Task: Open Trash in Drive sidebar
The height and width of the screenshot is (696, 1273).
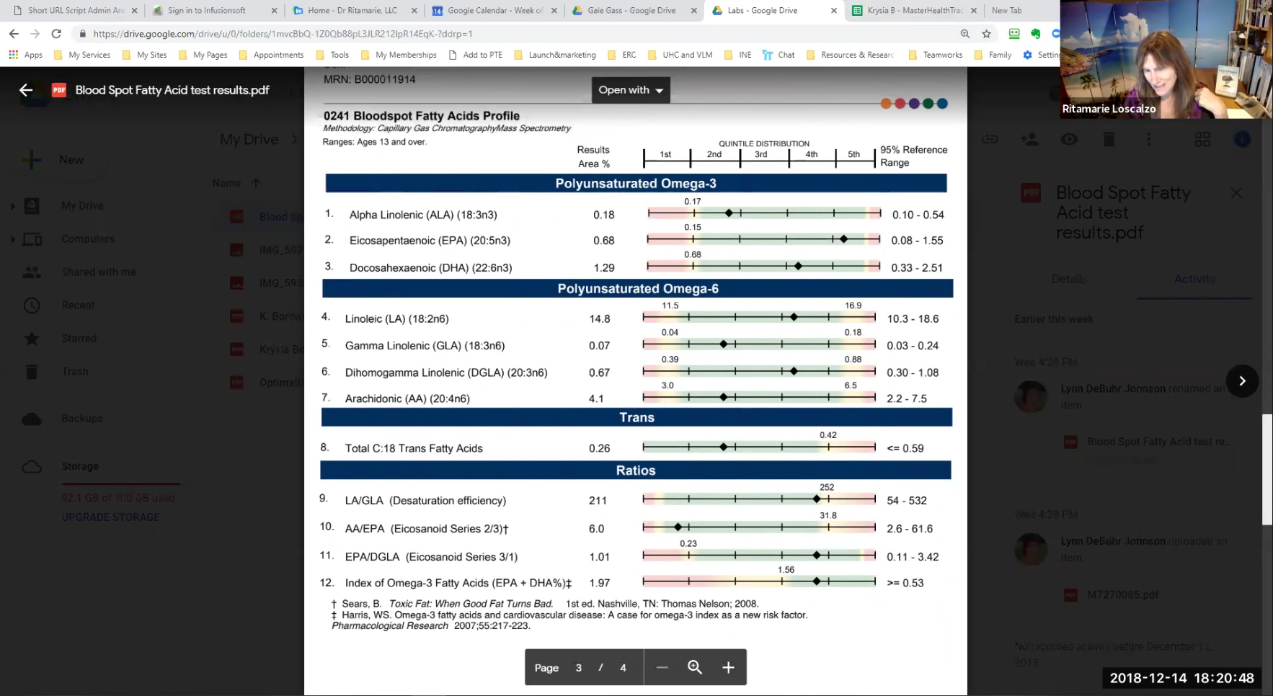Action: click(75, 372)
